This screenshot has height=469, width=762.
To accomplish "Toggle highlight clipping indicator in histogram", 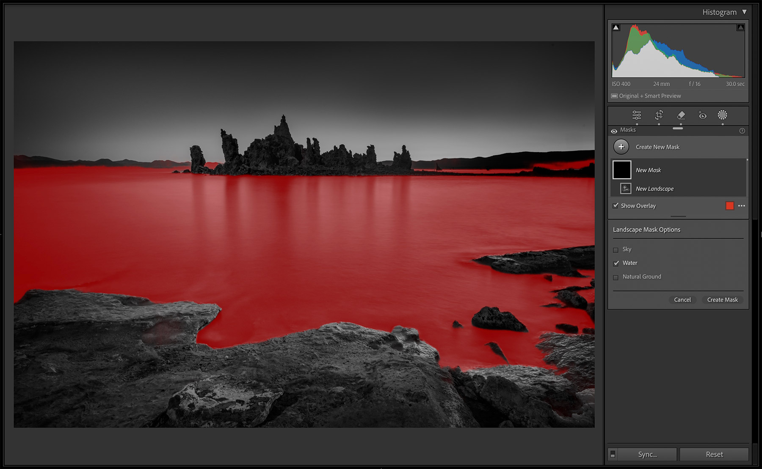I will (740, 27).
